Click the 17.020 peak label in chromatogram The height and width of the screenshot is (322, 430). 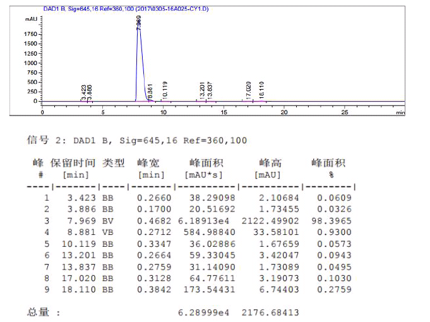pyautogui.click(x=248, y=89)
